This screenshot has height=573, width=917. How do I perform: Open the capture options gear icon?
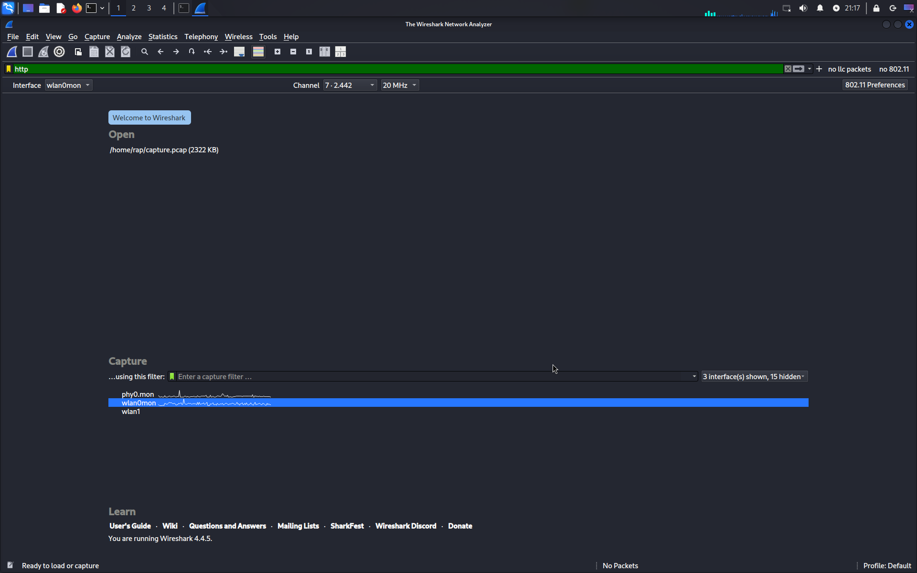coord(59,52)
